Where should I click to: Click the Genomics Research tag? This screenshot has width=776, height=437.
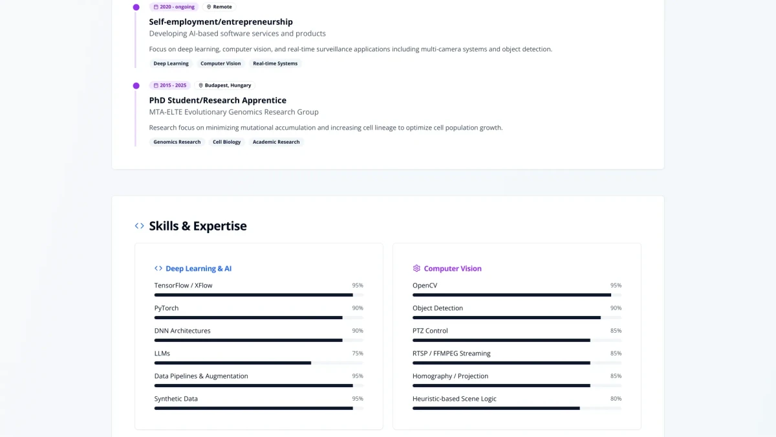tap(177, 142)
